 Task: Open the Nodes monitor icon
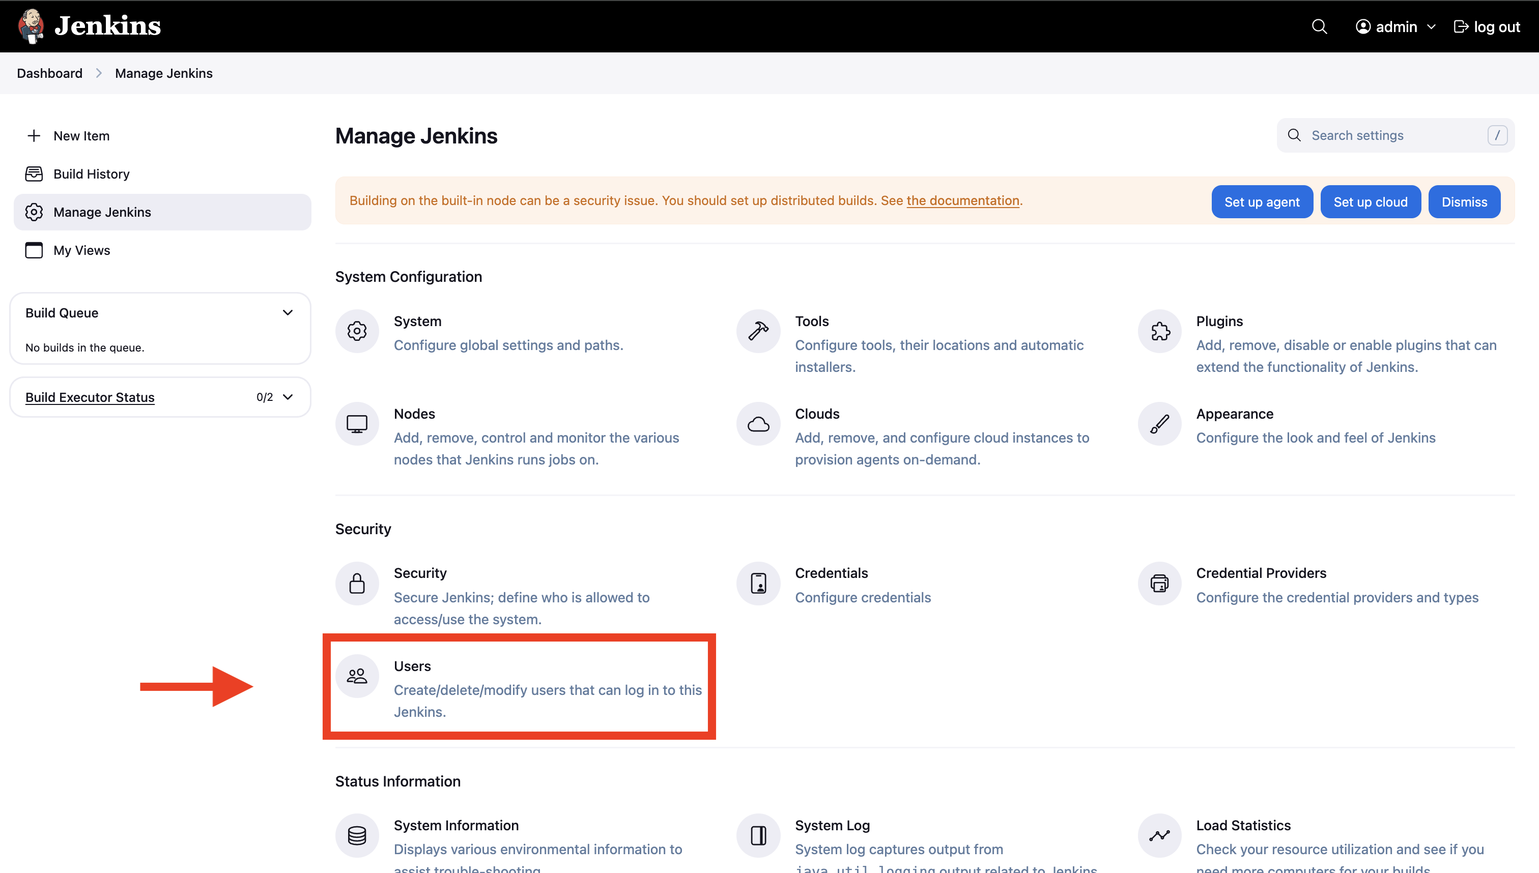(x=357, y=424)
